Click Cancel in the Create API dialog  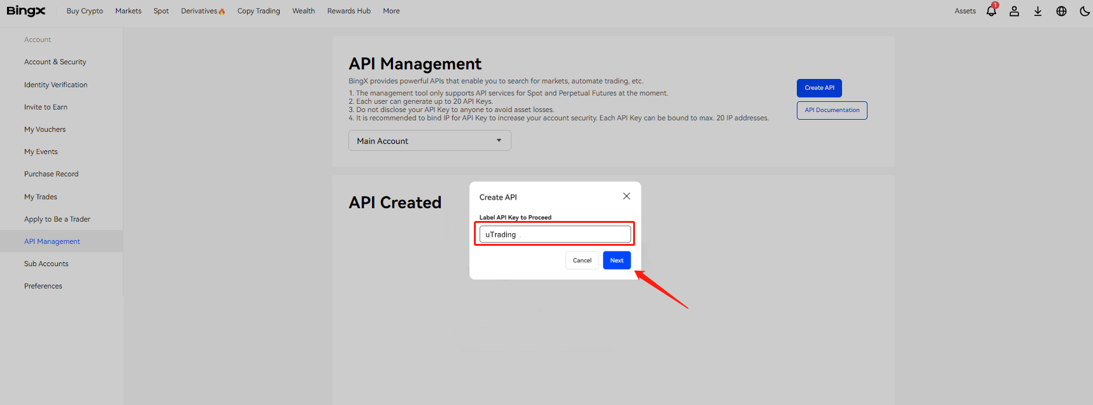pyautogui.click(x=582, y=260)
